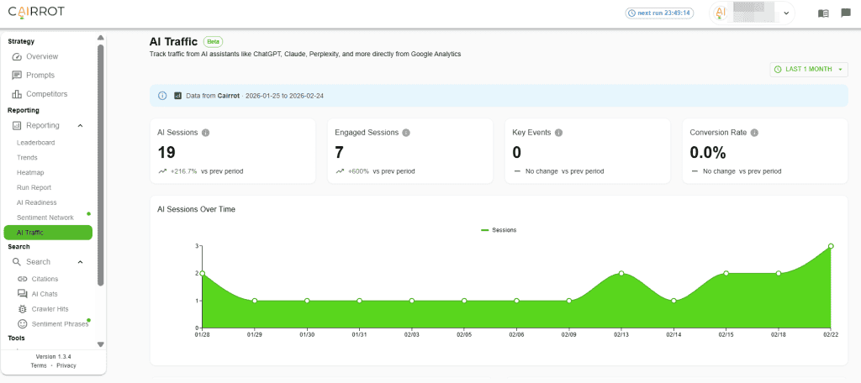Viewport: 861px width, 383px height.
Task: Click the Reporting chart icon
Action: 17,126
